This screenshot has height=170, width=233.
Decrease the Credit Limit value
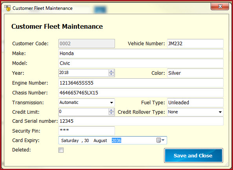[x=111, y=113]
